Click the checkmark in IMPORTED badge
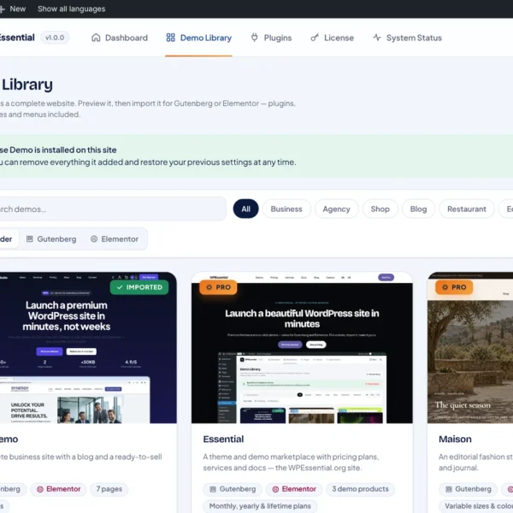Screen dimensions: 513x513 [x=120, y=287]
